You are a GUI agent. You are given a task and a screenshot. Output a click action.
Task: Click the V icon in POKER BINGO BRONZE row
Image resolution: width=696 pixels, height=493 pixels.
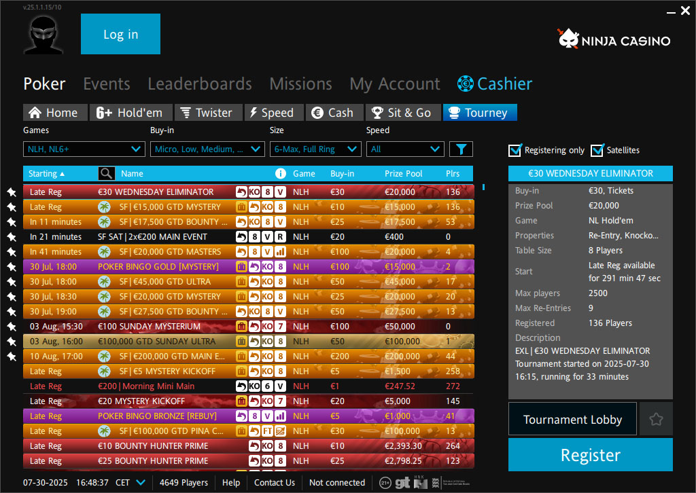click(267, 416)
